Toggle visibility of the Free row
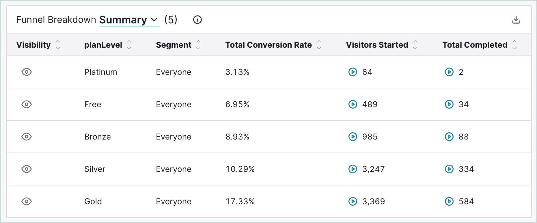 27,104
